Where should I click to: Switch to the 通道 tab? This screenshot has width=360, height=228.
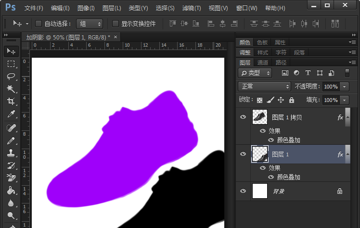(263, 63)
